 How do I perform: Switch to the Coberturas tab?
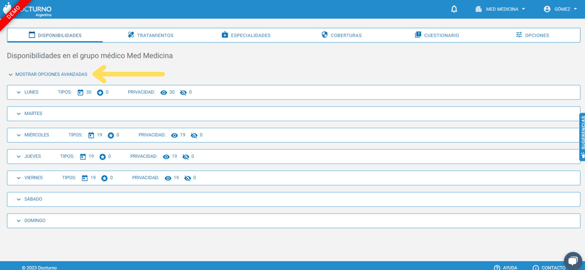(x=341, y=35)
